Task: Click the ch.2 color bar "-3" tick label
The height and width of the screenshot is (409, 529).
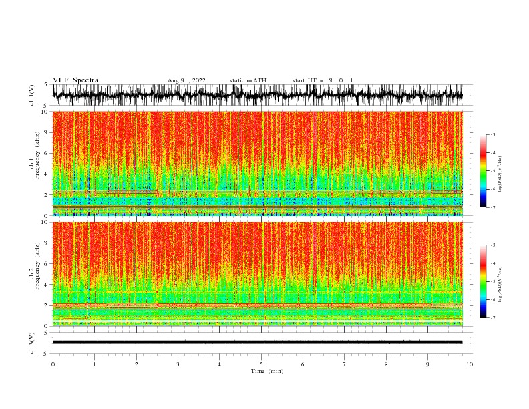Action: (x=493, y=245)
